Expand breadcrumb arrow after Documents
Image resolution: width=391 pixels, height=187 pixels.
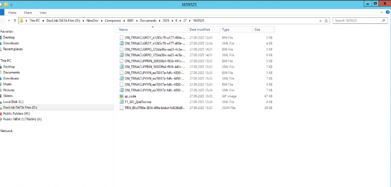[x=159, y=21]
